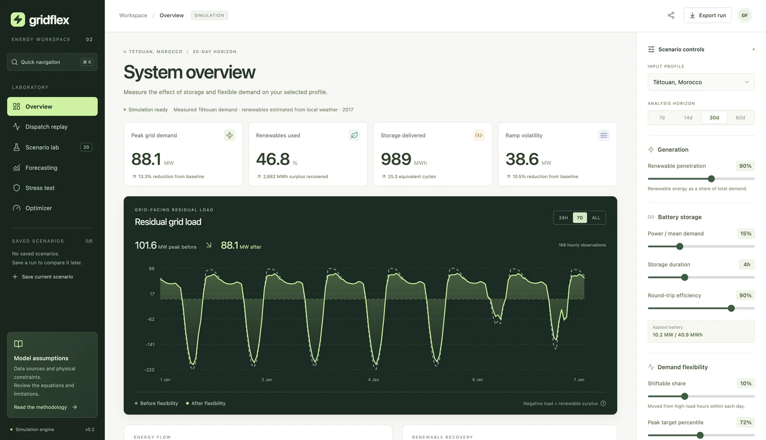766x440 pixels.
Task: Click the Renewable penetration slider handle
Action: [x=711, y=179]
